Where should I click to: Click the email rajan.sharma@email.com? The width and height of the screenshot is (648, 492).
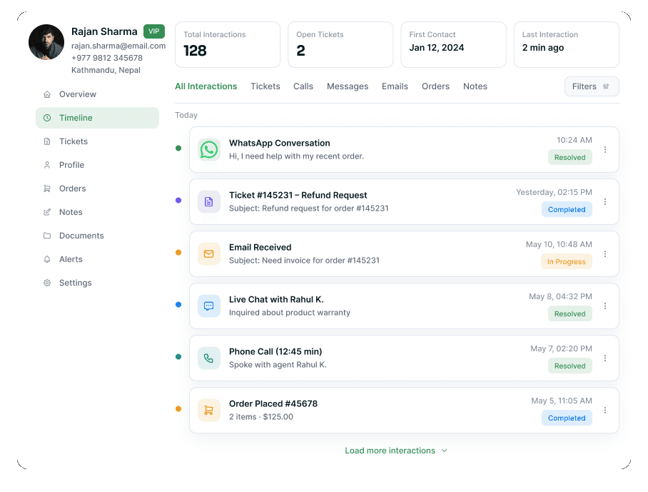tap(118, 46)
